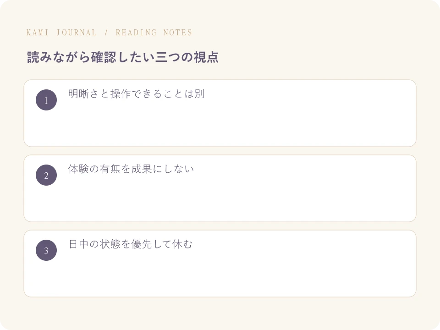The height and width of the screenshot is (330, 440).
Task: Select the card title 体験の有無を成果にしない
Action: [x=131, y=169]
